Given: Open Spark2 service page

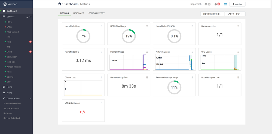Looking at the screenshot, I should 10,77.
